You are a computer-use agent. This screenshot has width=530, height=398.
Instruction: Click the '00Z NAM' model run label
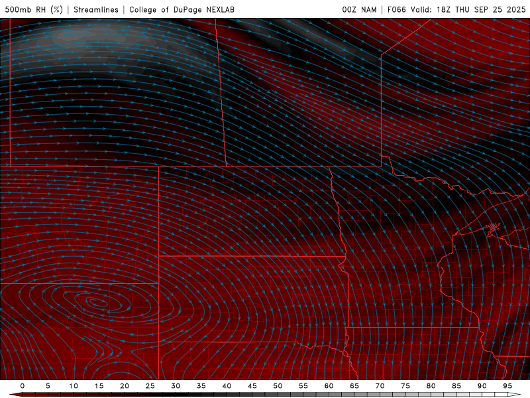359,9
